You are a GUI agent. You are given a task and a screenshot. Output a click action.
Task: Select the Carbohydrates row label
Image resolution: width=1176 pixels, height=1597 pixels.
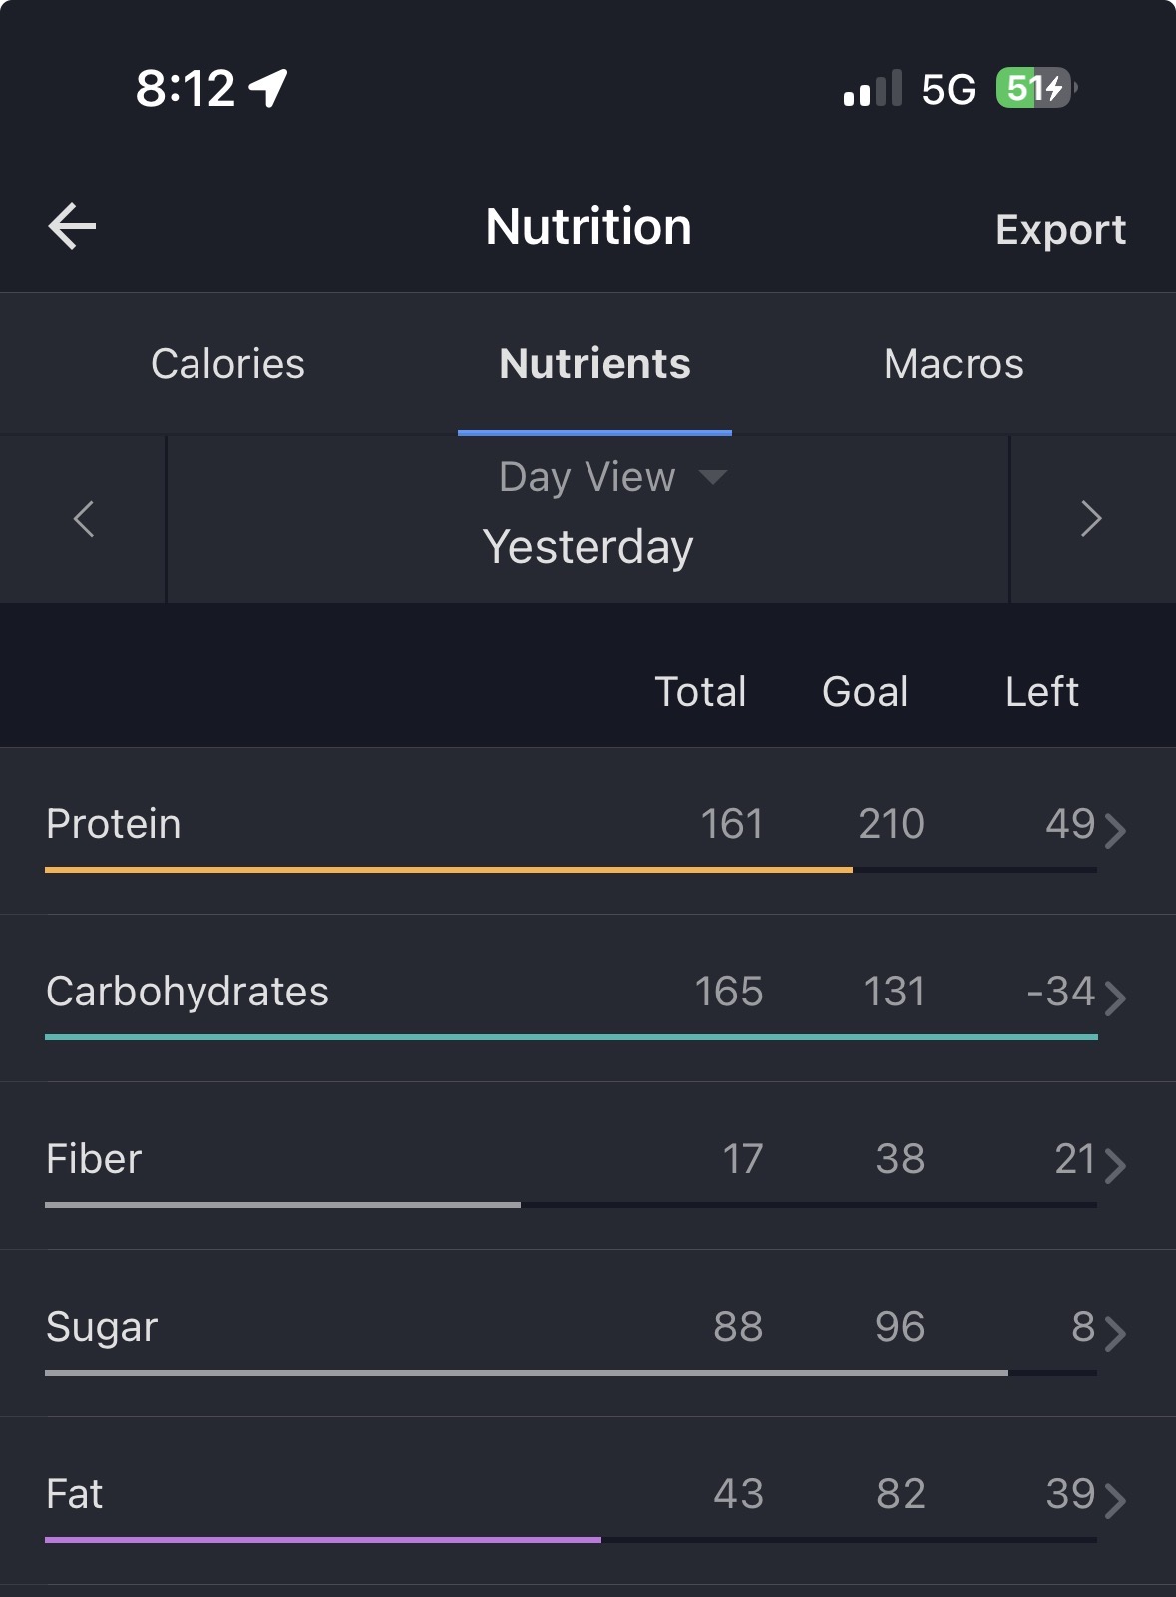coord(188,992)
